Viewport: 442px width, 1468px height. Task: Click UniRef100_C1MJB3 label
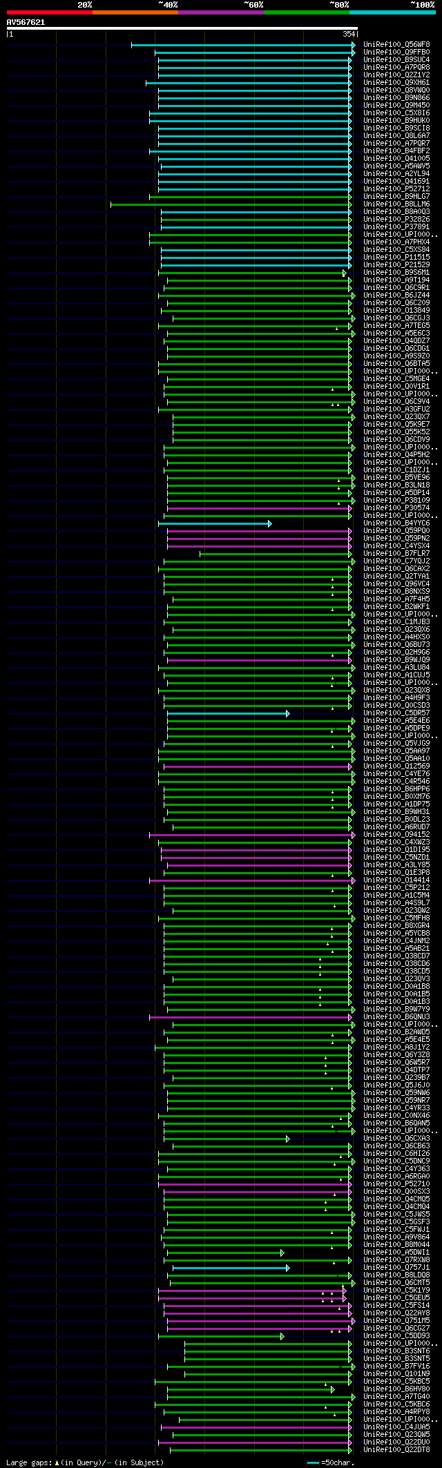[x=396, y=622]
